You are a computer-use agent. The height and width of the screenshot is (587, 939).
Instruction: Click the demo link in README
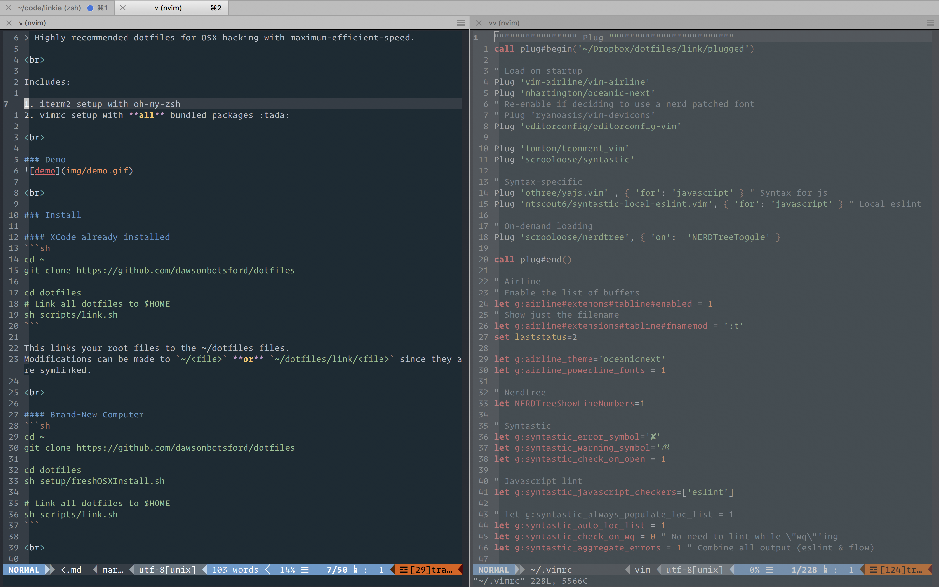click(45, 171)
